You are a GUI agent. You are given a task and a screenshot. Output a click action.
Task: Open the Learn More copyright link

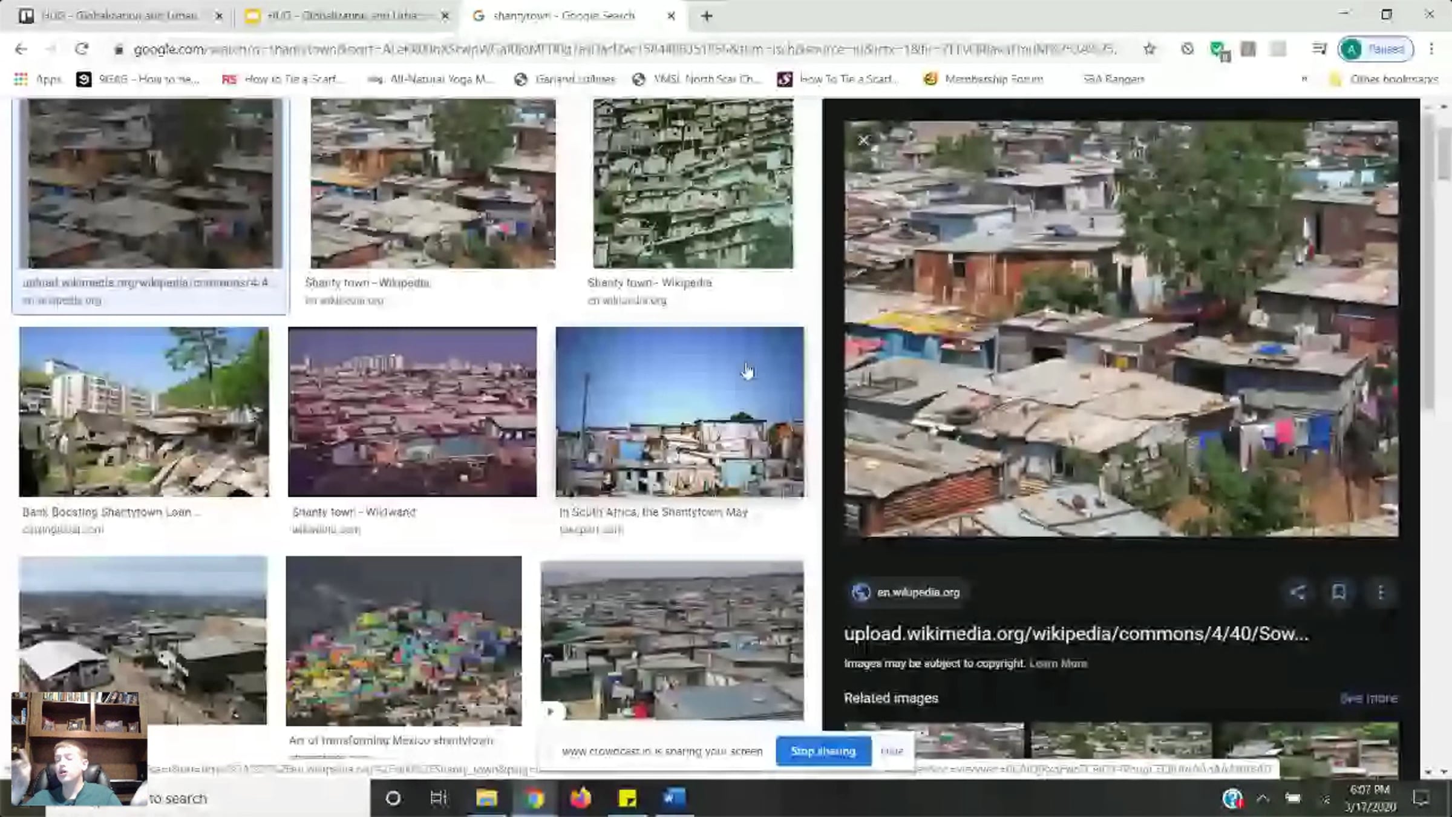coord(1058,663)
